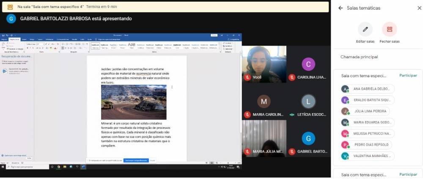423x179 pixels.
Task: Close the Salas temáticas side panel
Action: point(419,8)
